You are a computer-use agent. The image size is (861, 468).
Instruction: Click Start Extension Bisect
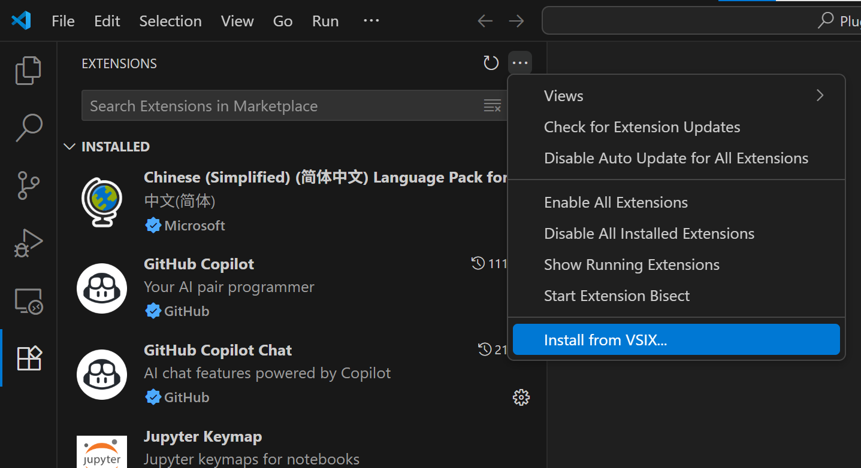coord(617,296)
